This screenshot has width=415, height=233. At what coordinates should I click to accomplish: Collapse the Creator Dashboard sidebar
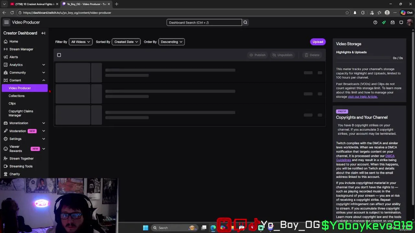43,33
